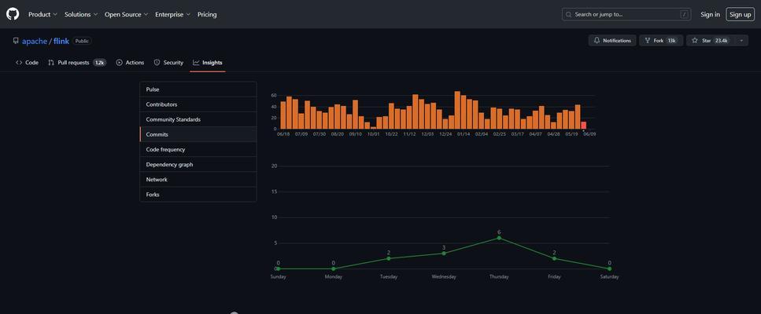This screenshot has width=761, height=314.
Task: Switch to the Security tab
Action: click(168, 63)
